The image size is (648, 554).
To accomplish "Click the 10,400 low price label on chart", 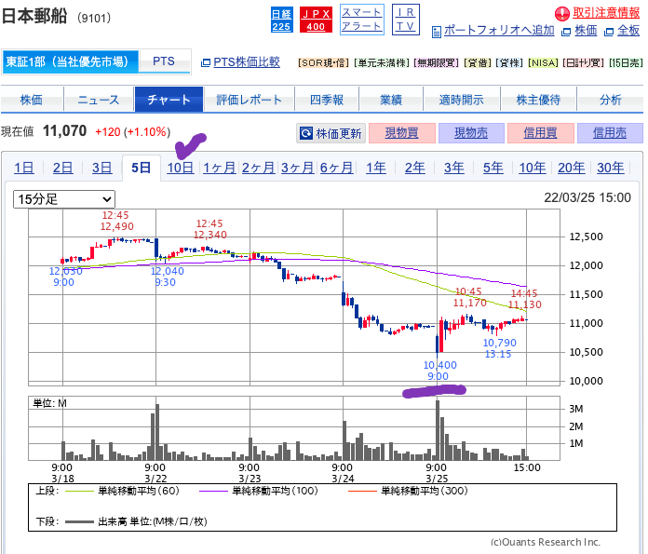I will 439,365.
